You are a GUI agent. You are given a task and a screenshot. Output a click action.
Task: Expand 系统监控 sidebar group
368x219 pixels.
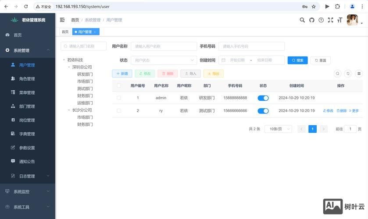pos(28,191)
